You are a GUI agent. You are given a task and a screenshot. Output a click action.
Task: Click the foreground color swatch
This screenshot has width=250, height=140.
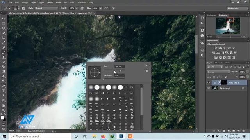(2, 118)
